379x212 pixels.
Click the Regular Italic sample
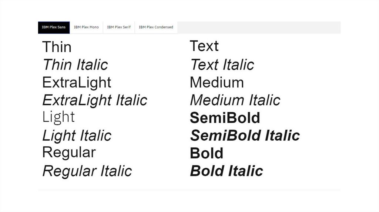pos(87,171)
